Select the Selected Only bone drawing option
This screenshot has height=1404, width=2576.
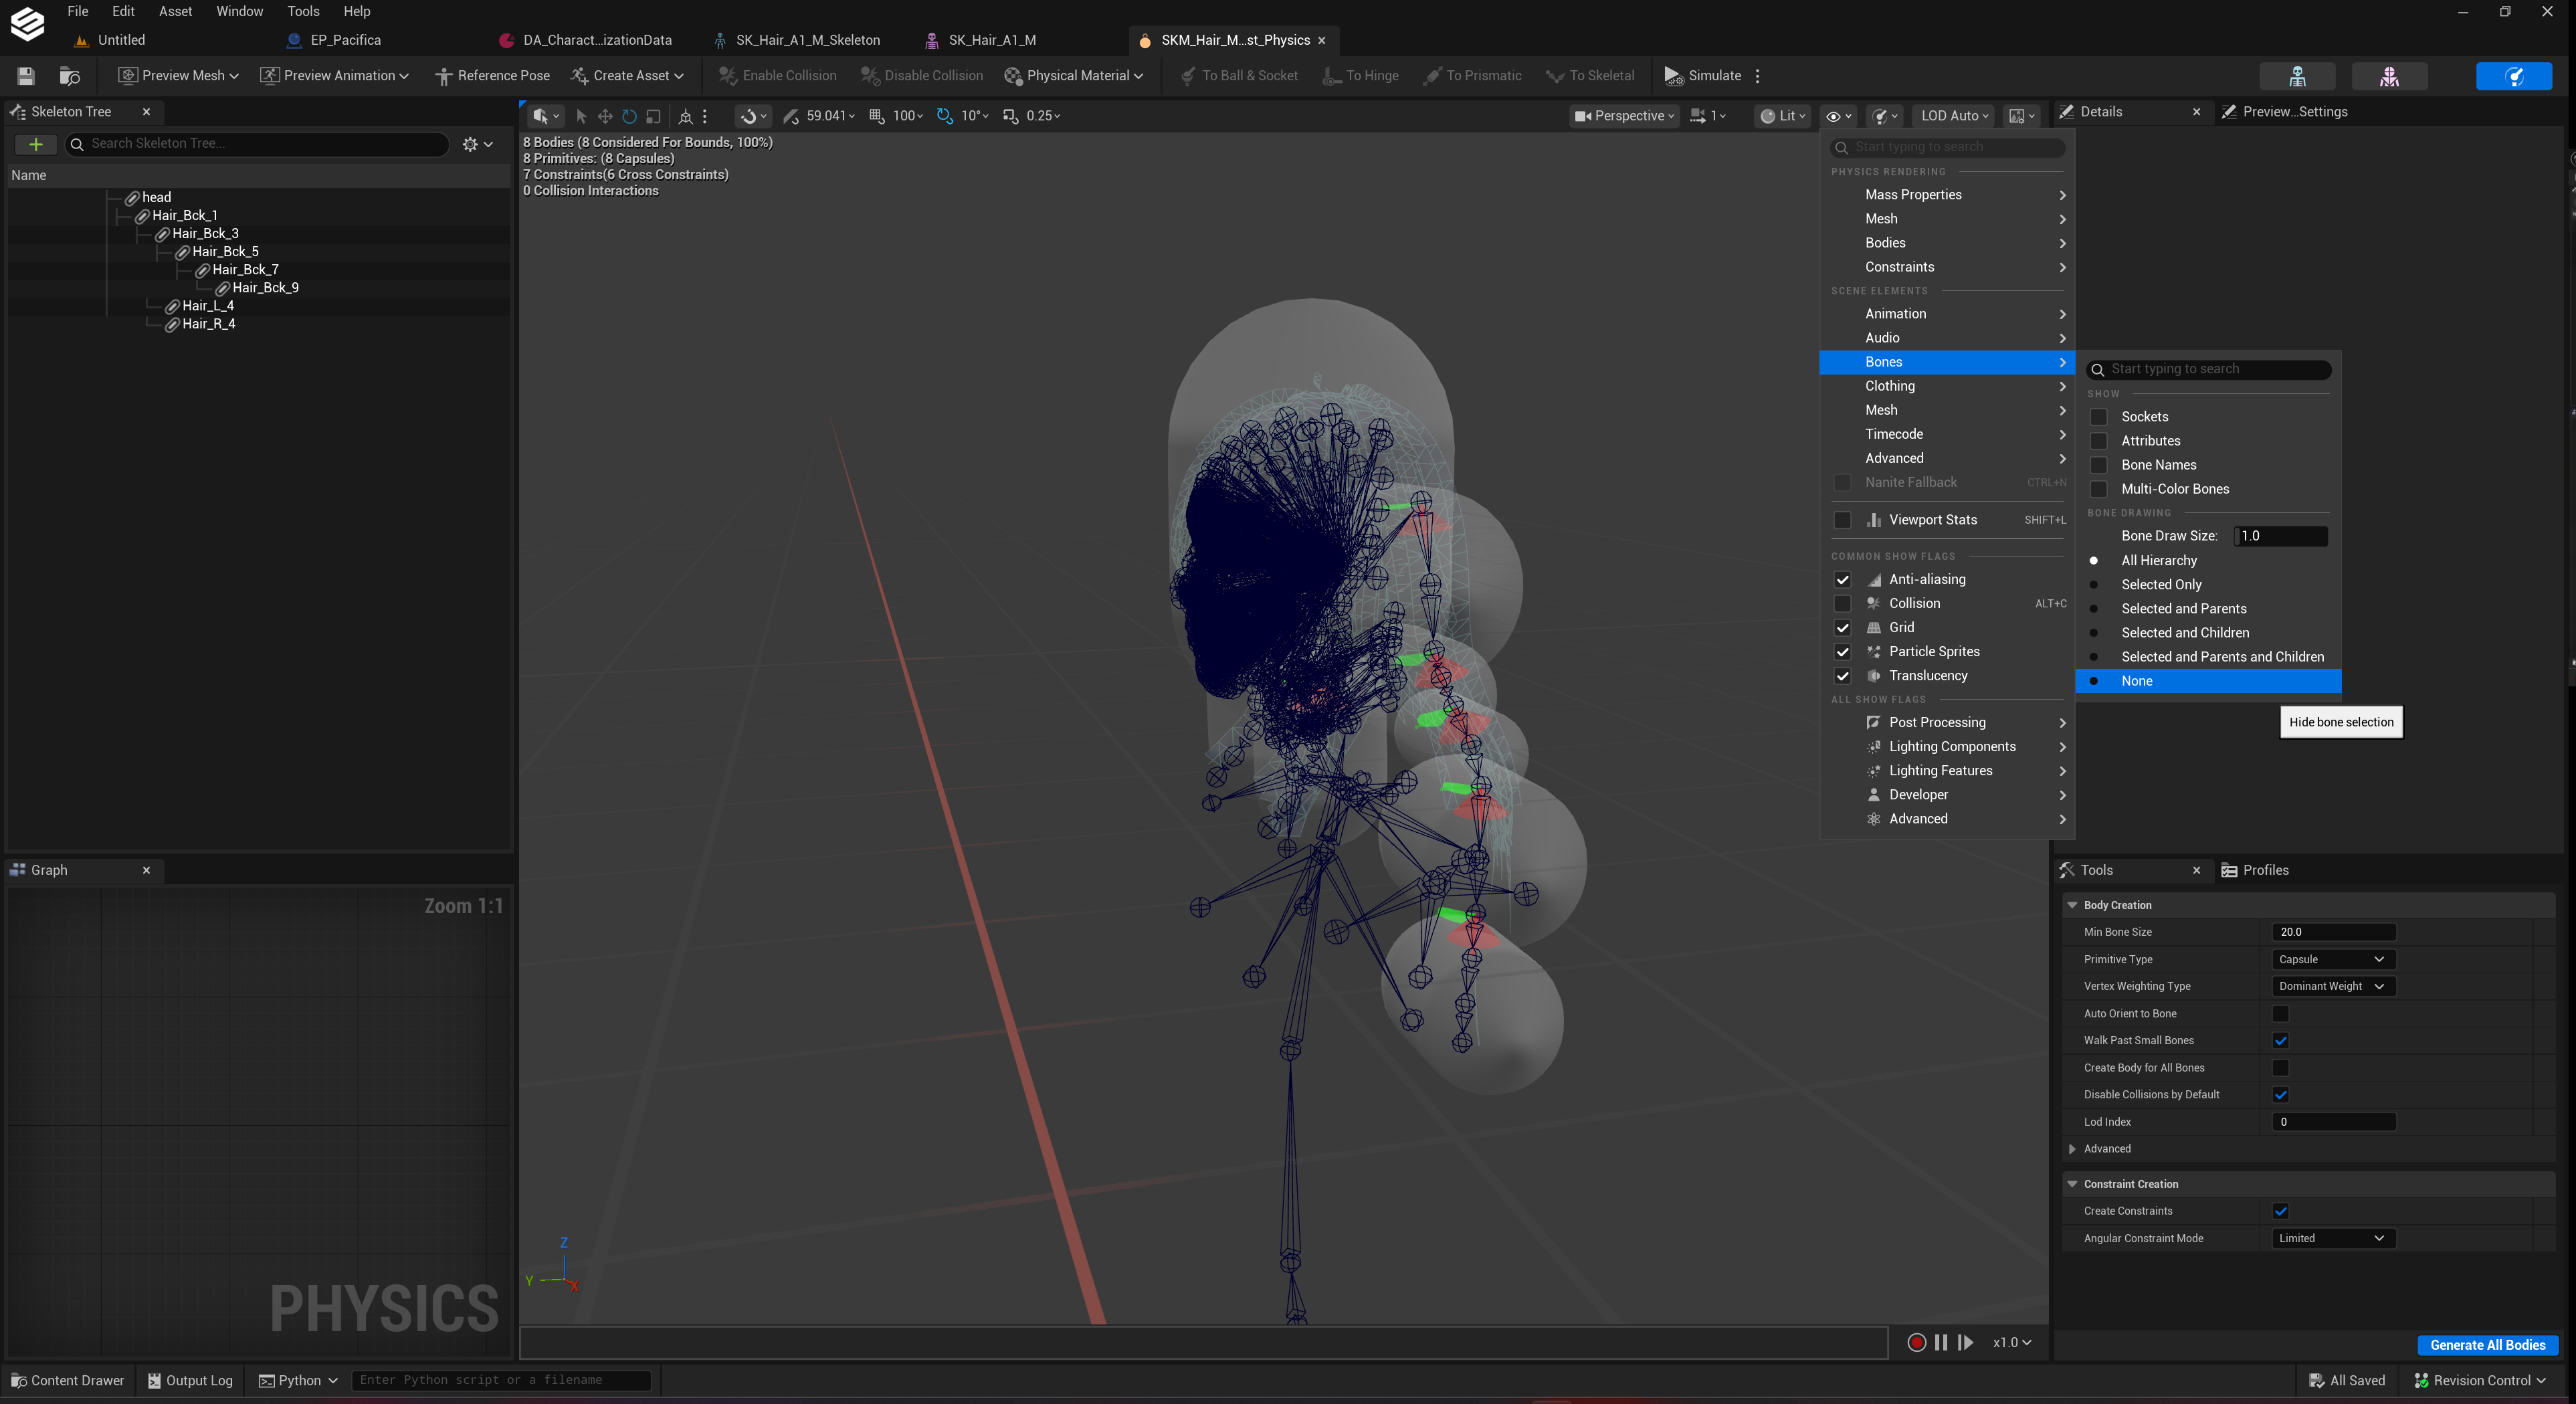tap(2161, 585)
